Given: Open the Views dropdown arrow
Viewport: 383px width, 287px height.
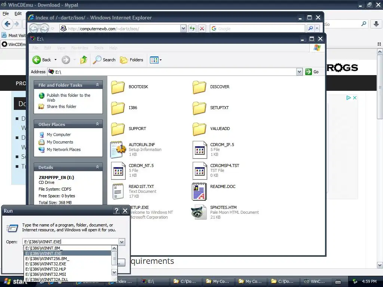Looking at the screenshot, I should pos(160,60).
